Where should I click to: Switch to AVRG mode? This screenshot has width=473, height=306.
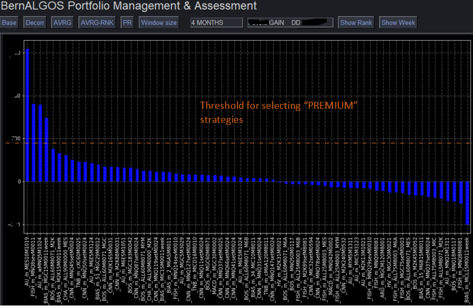(x=63, y=23)
